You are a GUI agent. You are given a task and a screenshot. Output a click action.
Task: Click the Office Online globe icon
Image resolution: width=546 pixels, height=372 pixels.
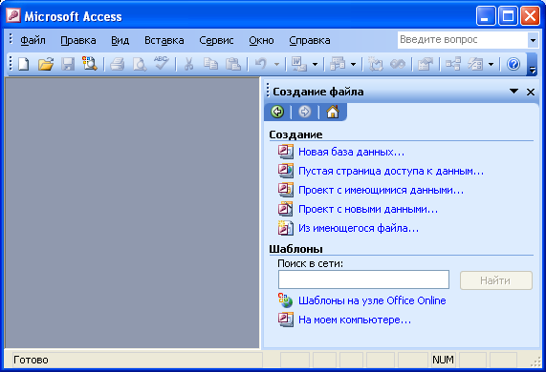coord(285,300)
